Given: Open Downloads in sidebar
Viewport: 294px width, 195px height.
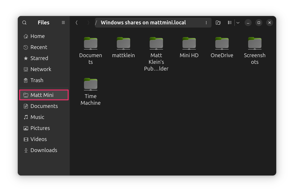Looking at the screenshot, I should click(x=44, y=150).
